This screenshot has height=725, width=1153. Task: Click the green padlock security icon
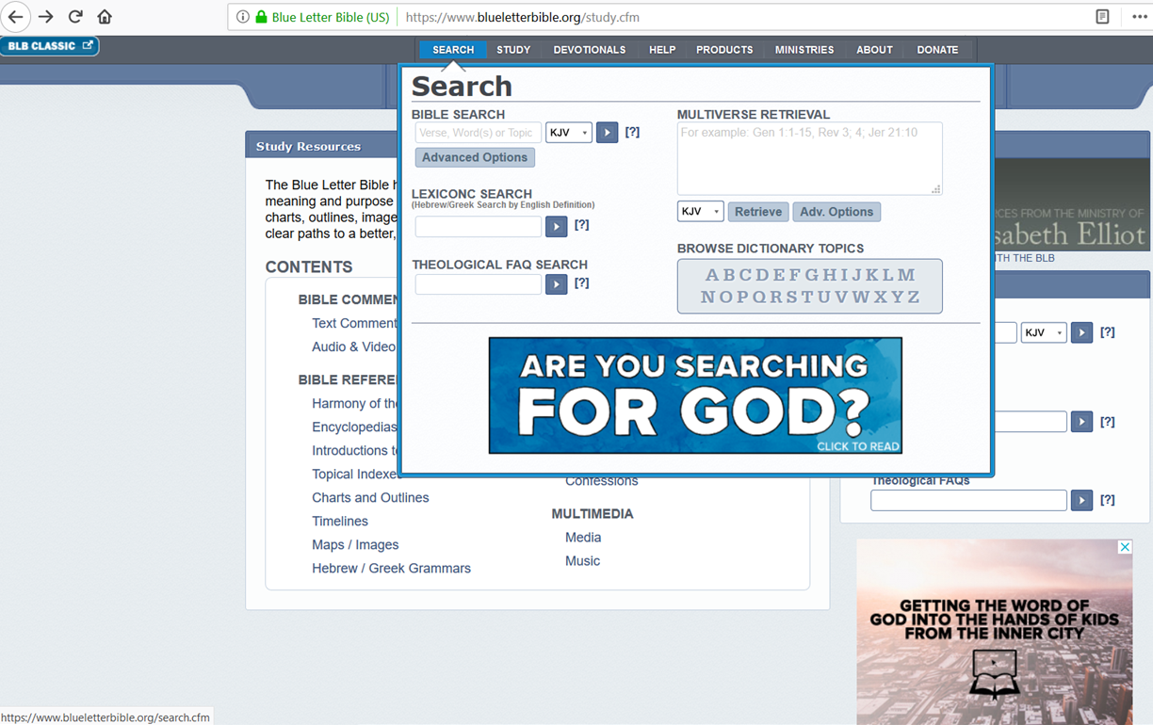pyautogui.click(x=261, y=17)
